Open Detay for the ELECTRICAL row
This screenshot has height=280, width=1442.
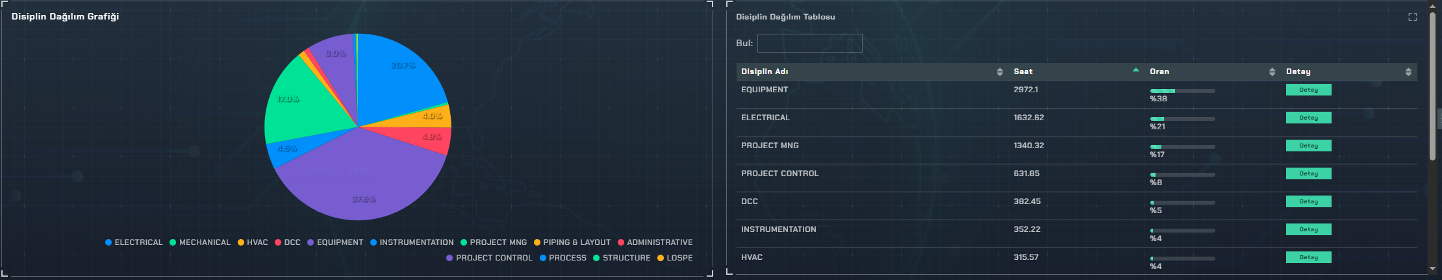[1308, 118]
